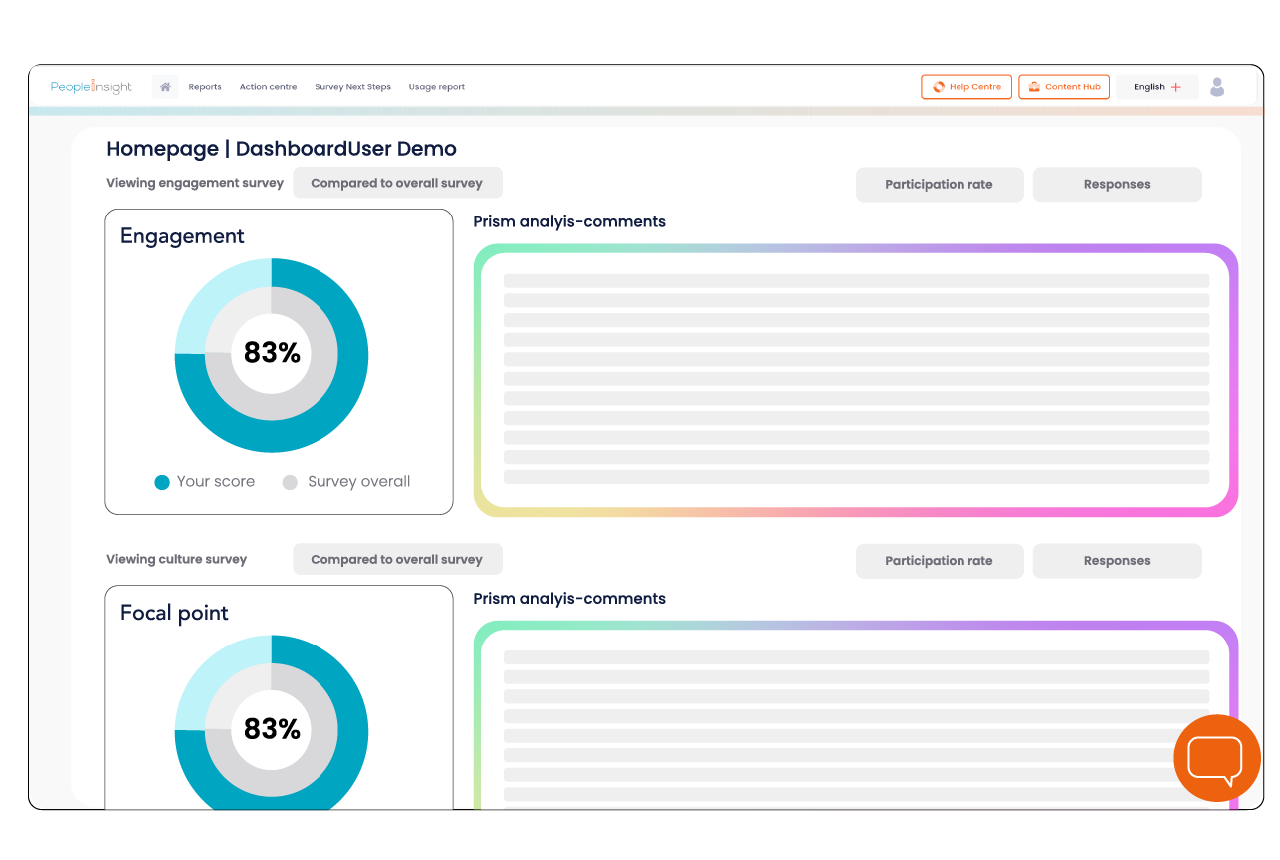Open the user profile avatar icon
The height and width of the screenshot is (860, 1280).
[x=1217, y=87]
